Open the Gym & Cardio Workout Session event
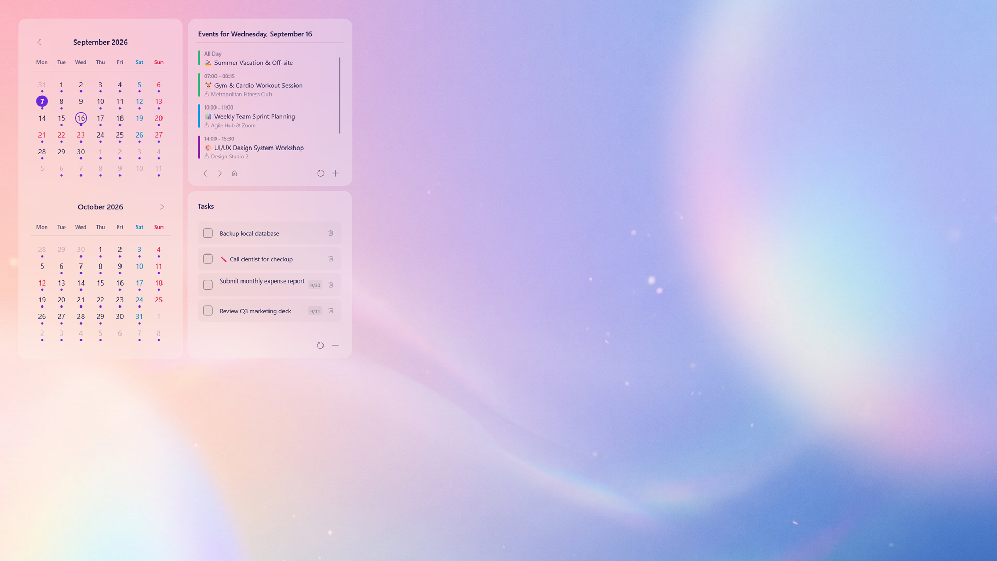This screenshot has width=997, height=561. [267, 85]
